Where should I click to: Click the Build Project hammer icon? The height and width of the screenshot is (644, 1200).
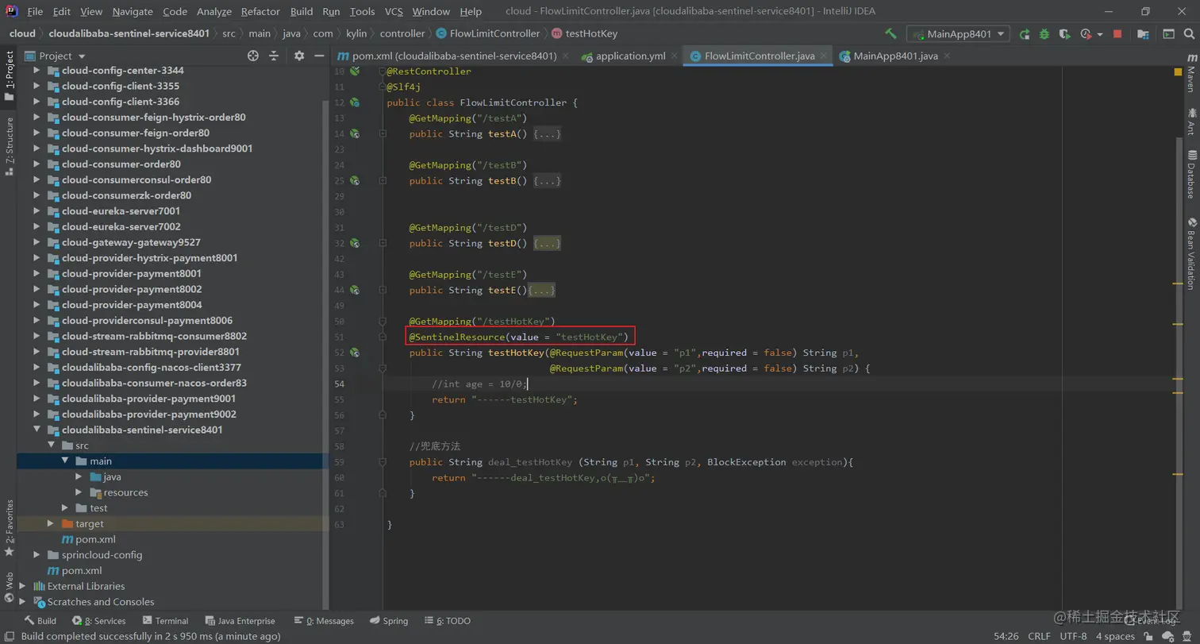tap(891, 34)
